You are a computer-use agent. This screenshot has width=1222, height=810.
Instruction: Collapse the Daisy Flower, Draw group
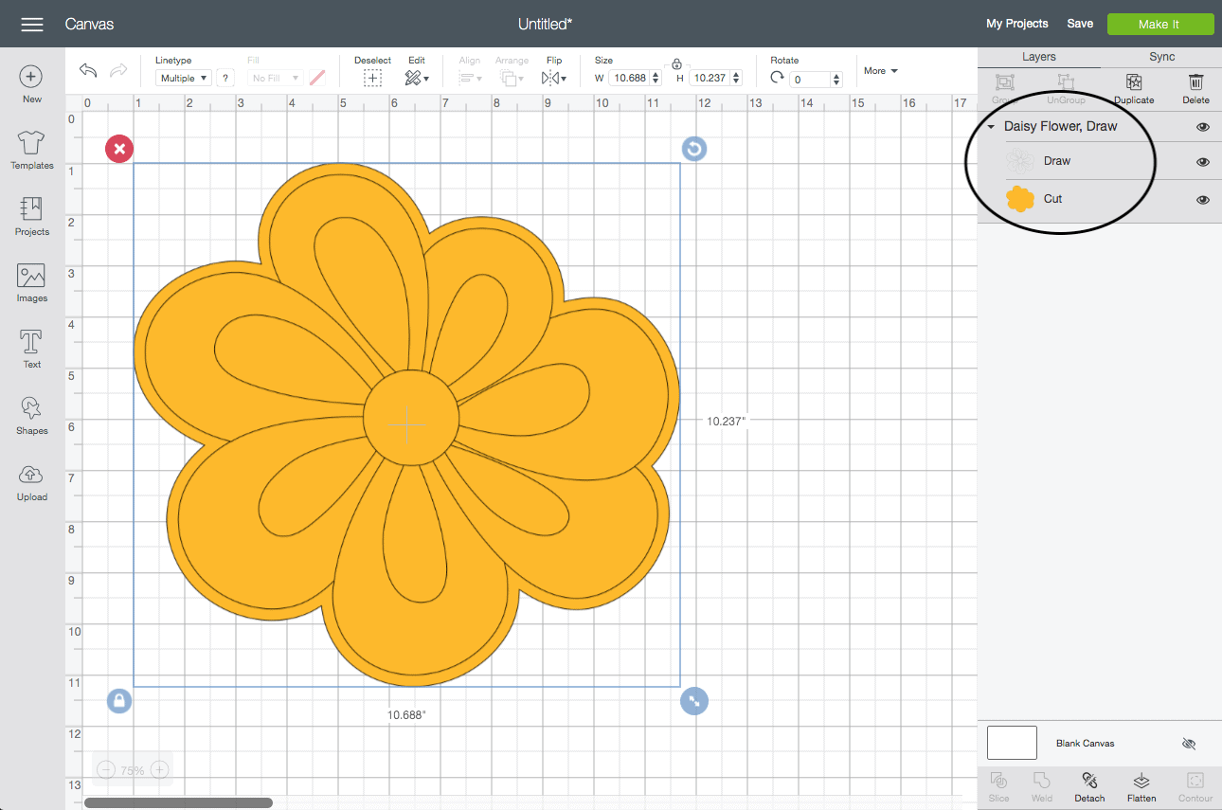pos(991,126)
